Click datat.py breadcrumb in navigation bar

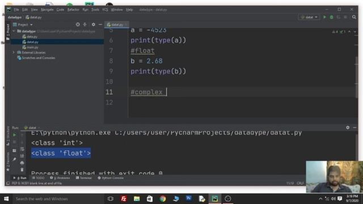coord(33,18)
